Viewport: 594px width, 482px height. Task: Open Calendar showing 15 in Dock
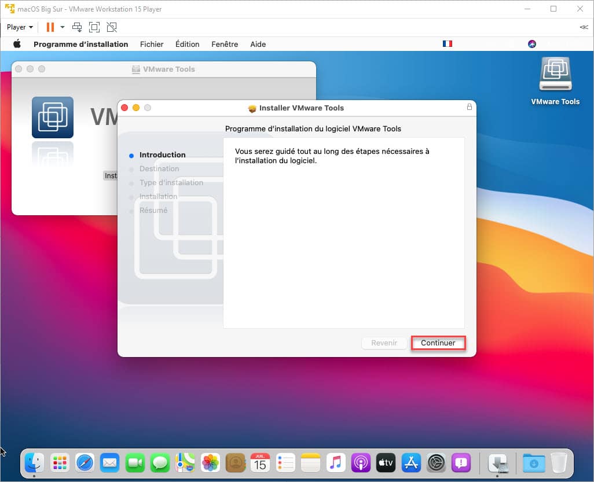pos(261,463)
